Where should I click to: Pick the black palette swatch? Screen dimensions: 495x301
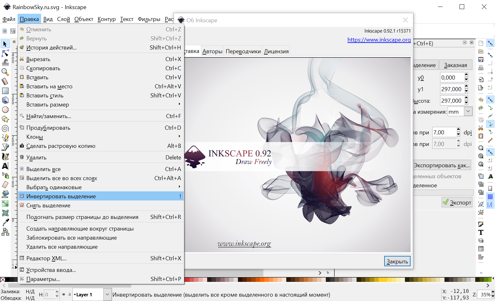(x=7, y=279)
